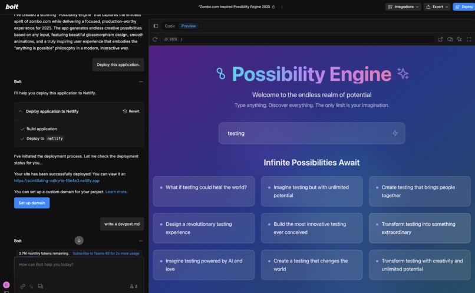Select 'Imagine testing powered by AI and love' card

204,265
